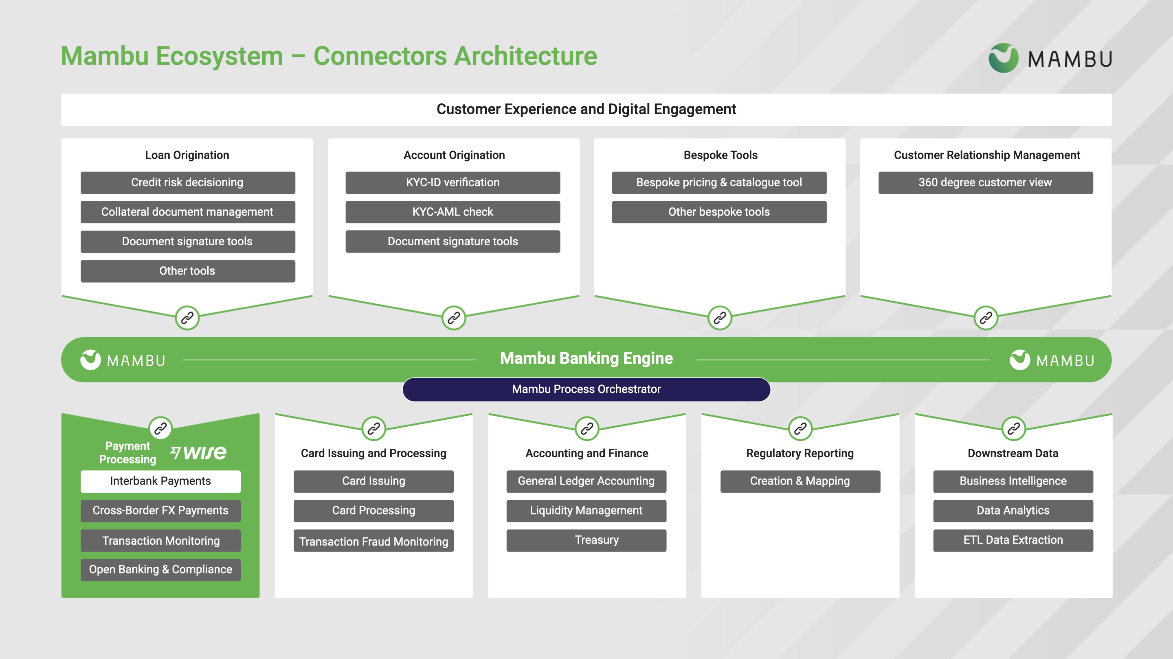Screen dimensions: 1173x659
Task: Select the KYC-ID Verification menu entry
Action: pyautogui.click(x=453, y=181)
